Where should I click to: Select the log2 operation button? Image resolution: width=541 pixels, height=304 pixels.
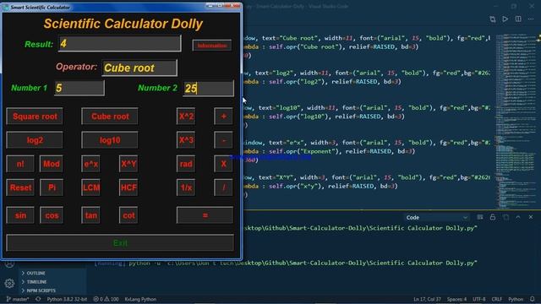(x=35, y=140)
